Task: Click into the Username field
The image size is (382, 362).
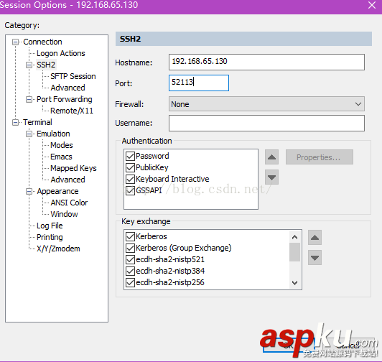Action: pyautogui.click(x=266, y=123)
